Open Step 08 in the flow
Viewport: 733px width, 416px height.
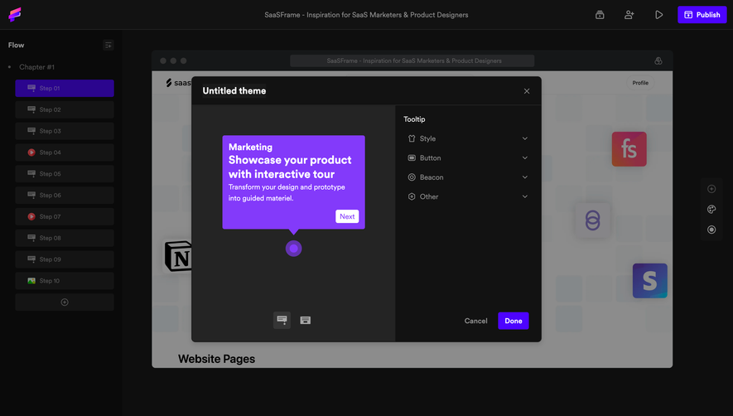(65, 238)
